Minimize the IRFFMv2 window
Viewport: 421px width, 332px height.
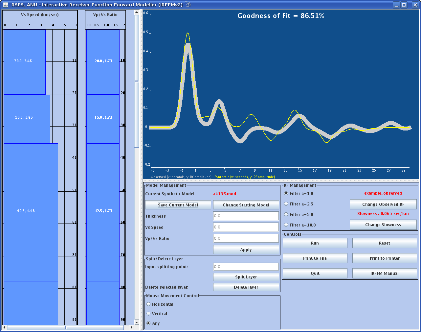click(x=396, y=5)
